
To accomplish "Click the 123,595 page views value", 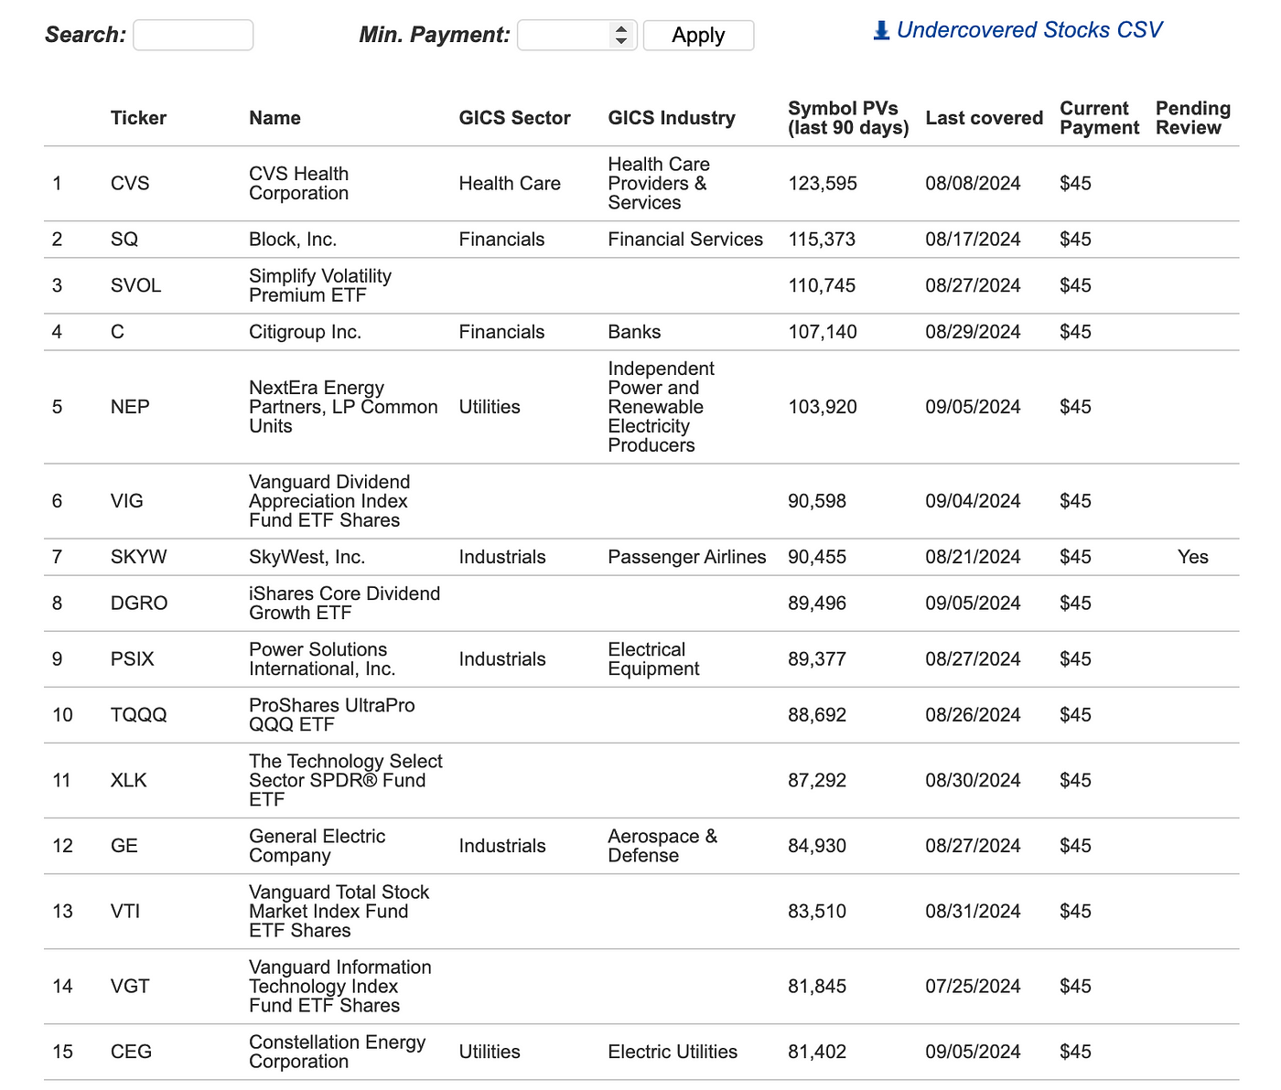I will [823, 184].
